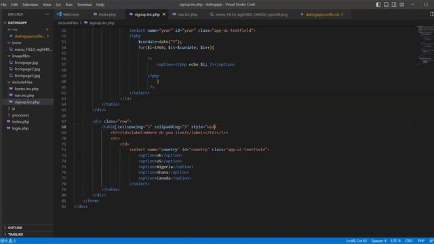The height and width of the screenshot is (244, 434).
Task: Switch to the menu_FILL0_wght400 png tab
Action: (x=252, y=14)
